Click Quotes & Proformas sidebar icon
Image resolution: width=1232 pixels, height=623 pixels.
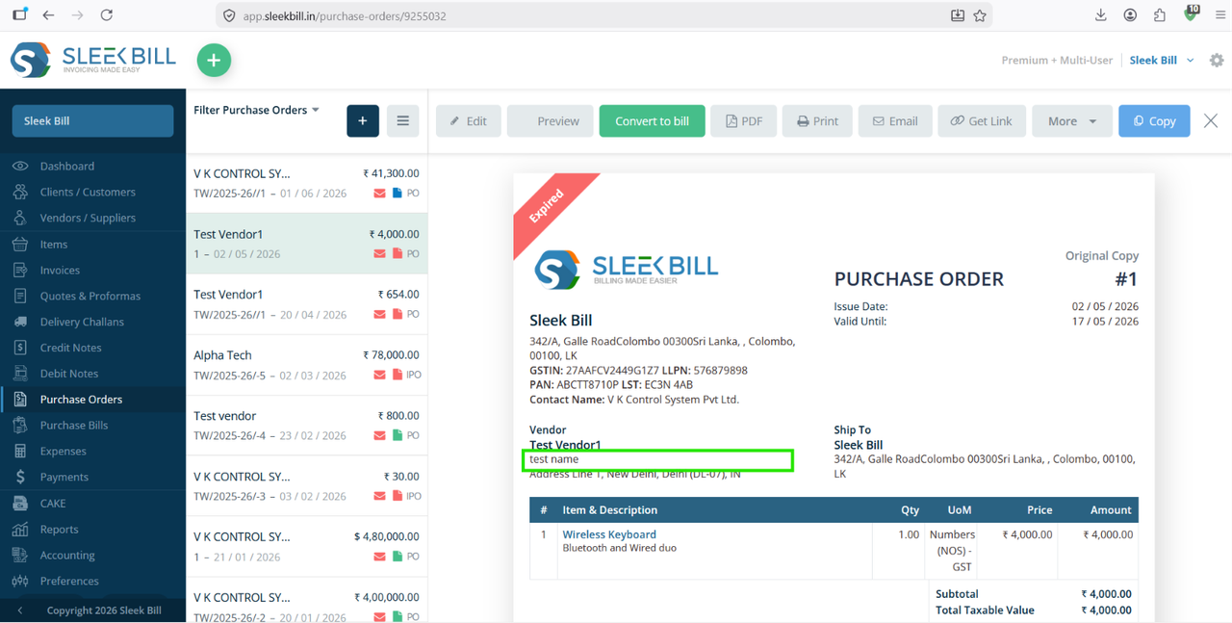(x=20, y=296)
